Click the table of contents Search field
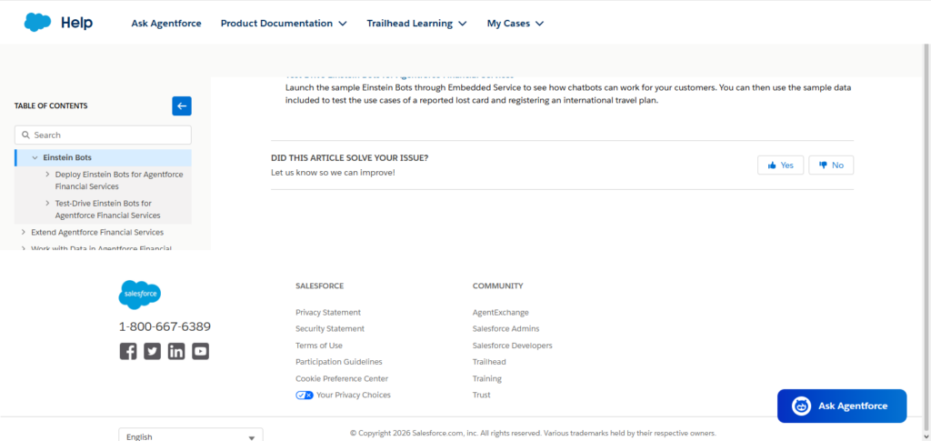Screen dimensions: 931x441 (x=103, y=135)
